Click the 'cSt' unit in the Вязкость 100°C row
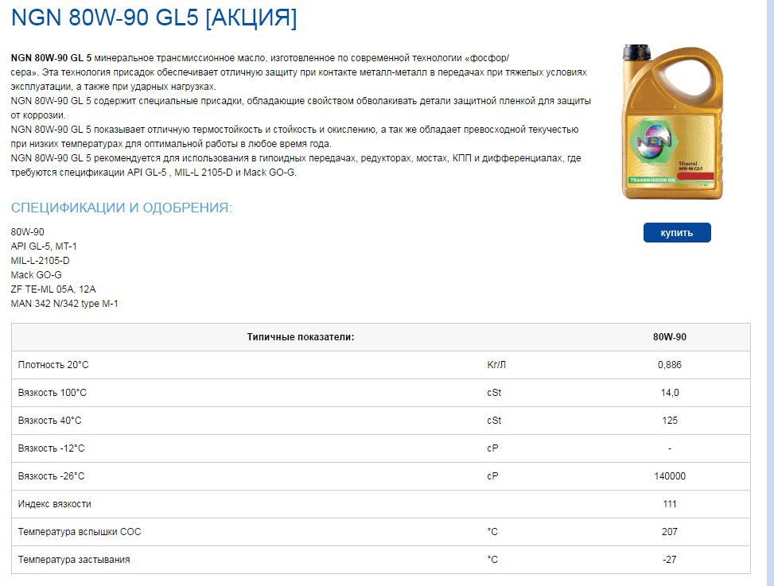Viewport: 774px width, 586px height. coord(494,393)
